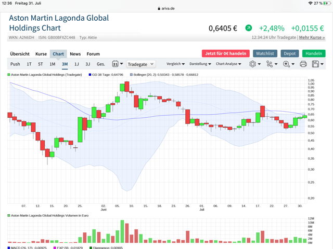
Task: Open the Mehr Kurse link
Action: tap(312, 37)
